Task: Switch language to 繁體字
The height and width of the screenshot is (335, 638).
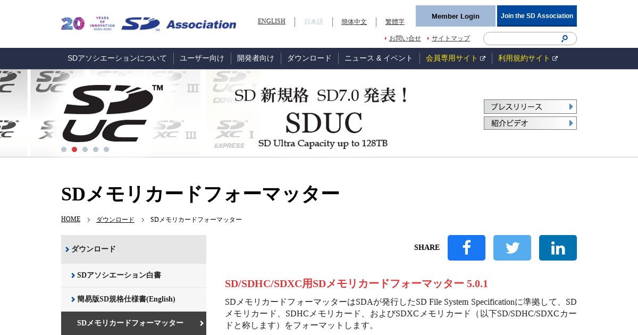Action: point(395,22)
